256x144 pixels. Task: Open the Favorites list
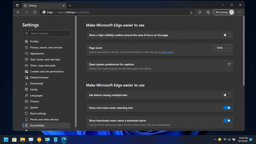point(200,12)
